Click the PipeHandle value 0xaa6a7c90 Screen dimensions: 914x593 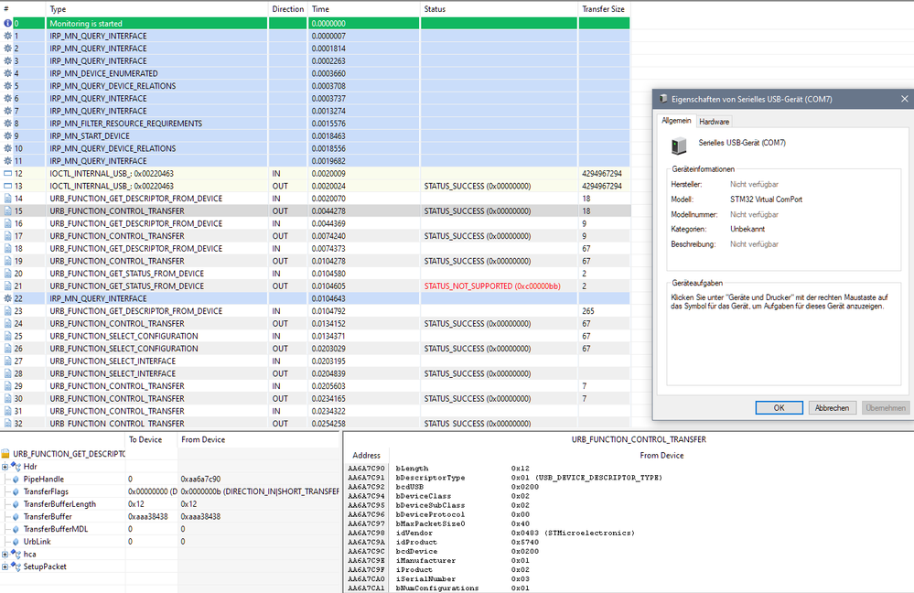coord(200,480)
